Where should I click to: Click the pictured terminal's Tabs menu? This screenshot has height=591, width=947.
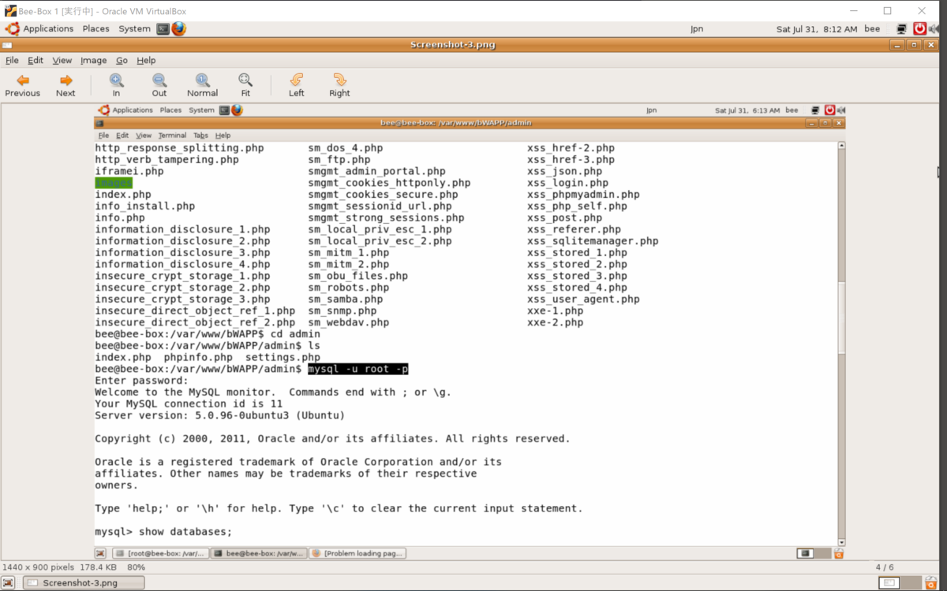200,136
